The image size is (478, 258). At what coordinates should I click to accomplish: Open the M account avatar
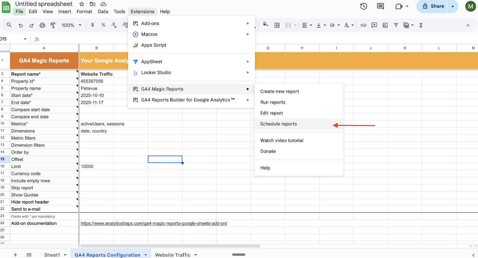pos(471,6)
